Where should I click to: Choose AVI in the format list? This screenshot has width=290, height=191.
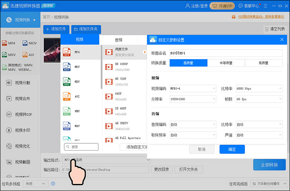tap(80, 96)
